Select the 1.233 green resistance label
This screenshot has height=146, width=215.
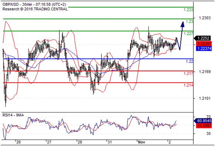[188, 10]
